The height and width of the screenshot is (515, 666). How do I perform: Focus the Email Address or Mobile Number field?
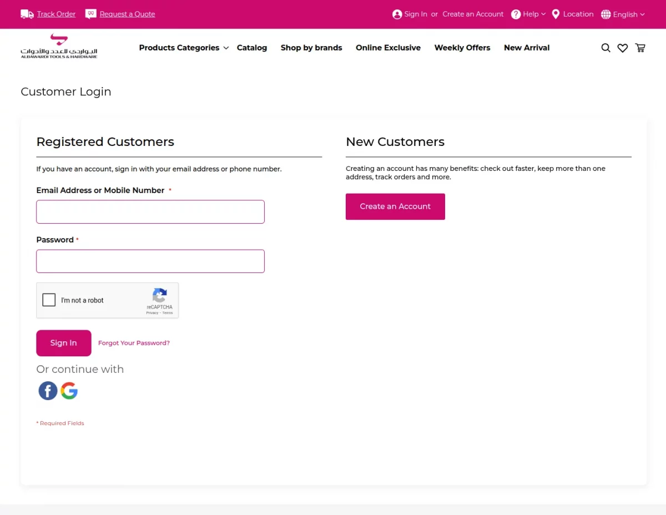click(x=150, y=212)
